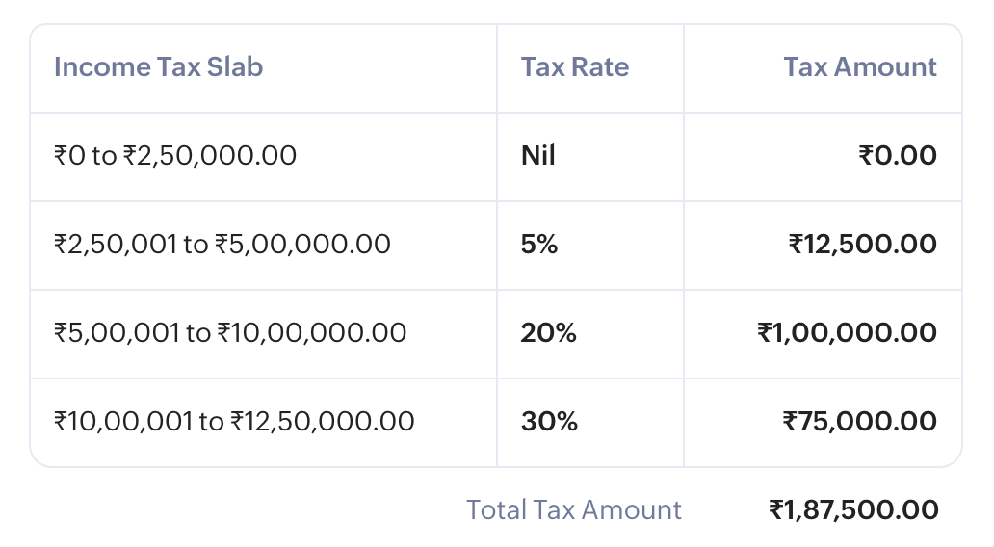Click the ₹75,000.00 tax amount
This screenshot has width=994, height=547.
[859, 422]
